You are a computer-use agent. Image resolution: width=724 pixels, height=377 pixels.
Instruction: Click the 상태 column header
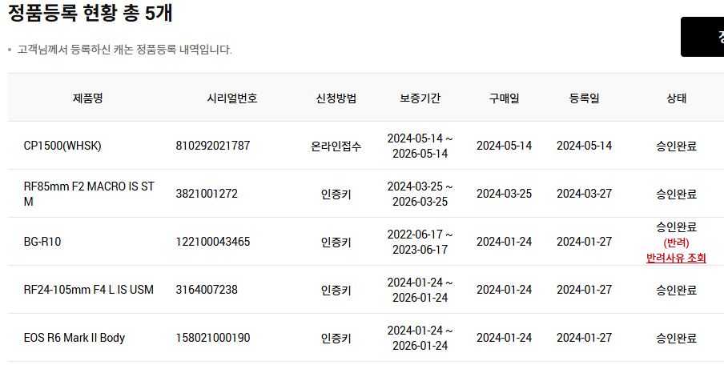676,98
